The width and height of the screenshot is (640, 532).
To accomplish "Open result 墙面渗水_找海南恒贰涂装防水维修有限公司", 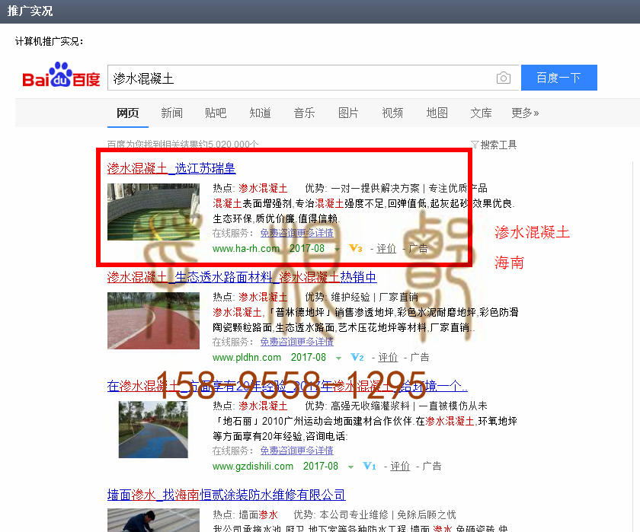I will point(226,495).
